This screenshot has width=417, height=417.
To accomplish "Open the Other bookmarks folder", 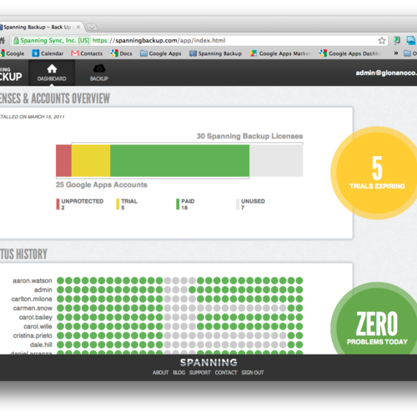I will pos(410,53).
